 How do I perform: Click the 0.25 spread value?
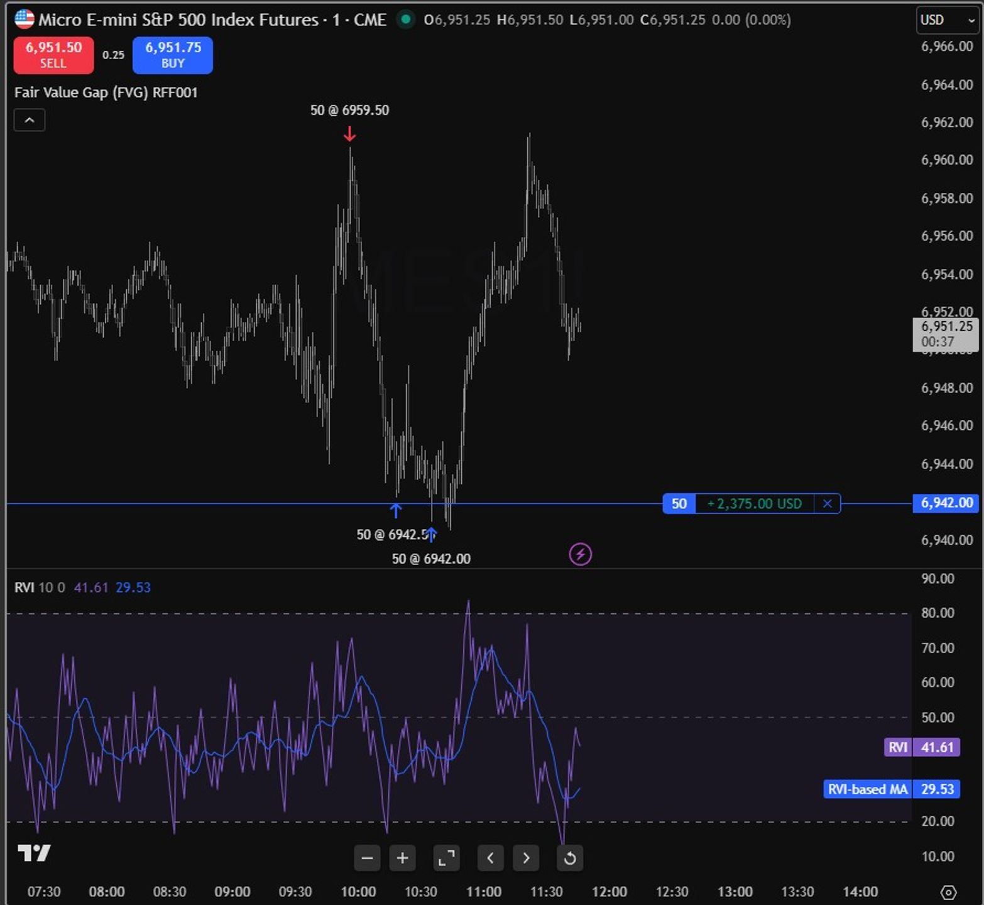tap(113, 55)
